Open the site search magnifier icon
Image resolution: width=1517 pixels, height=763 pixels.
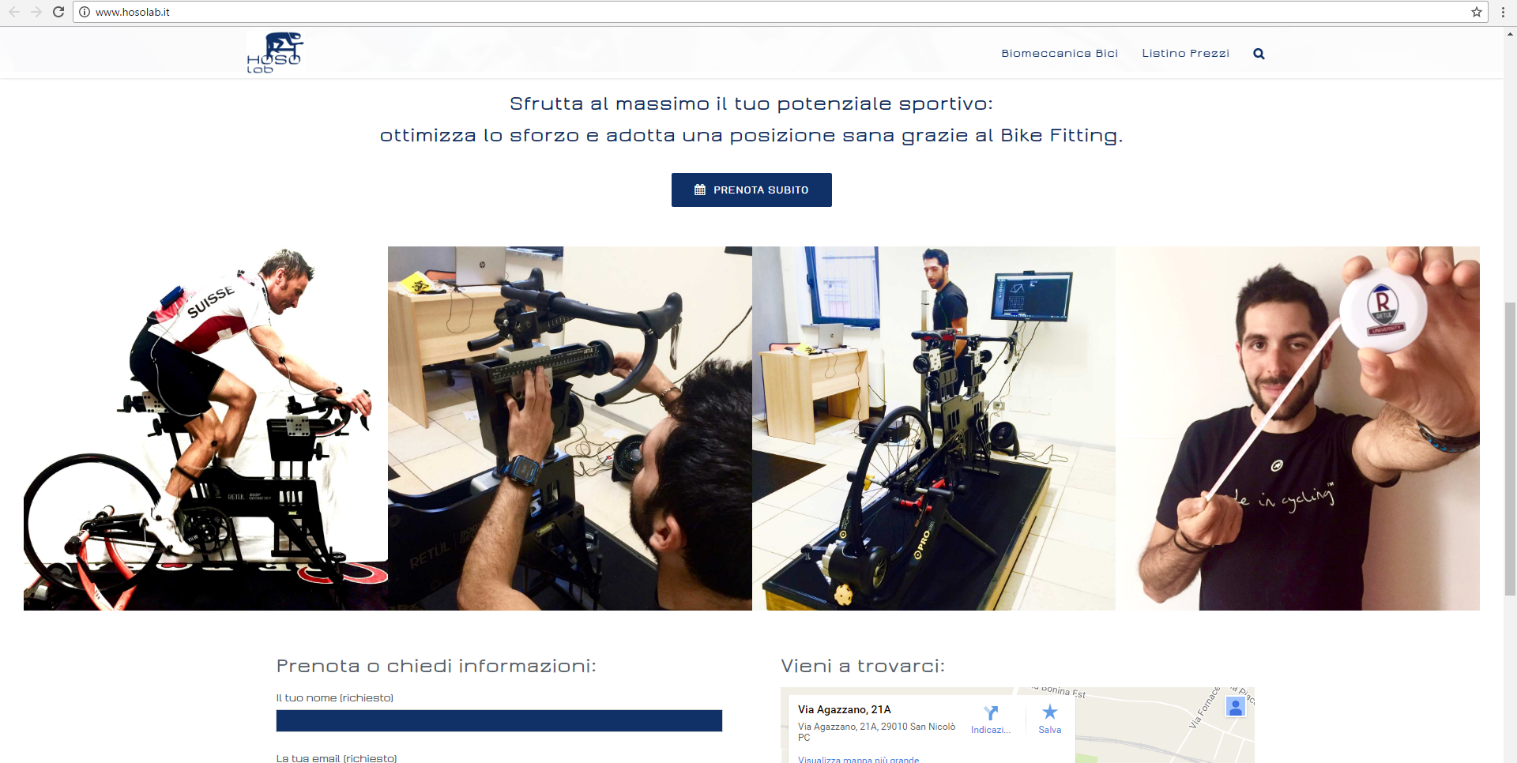coord(1259,54)
